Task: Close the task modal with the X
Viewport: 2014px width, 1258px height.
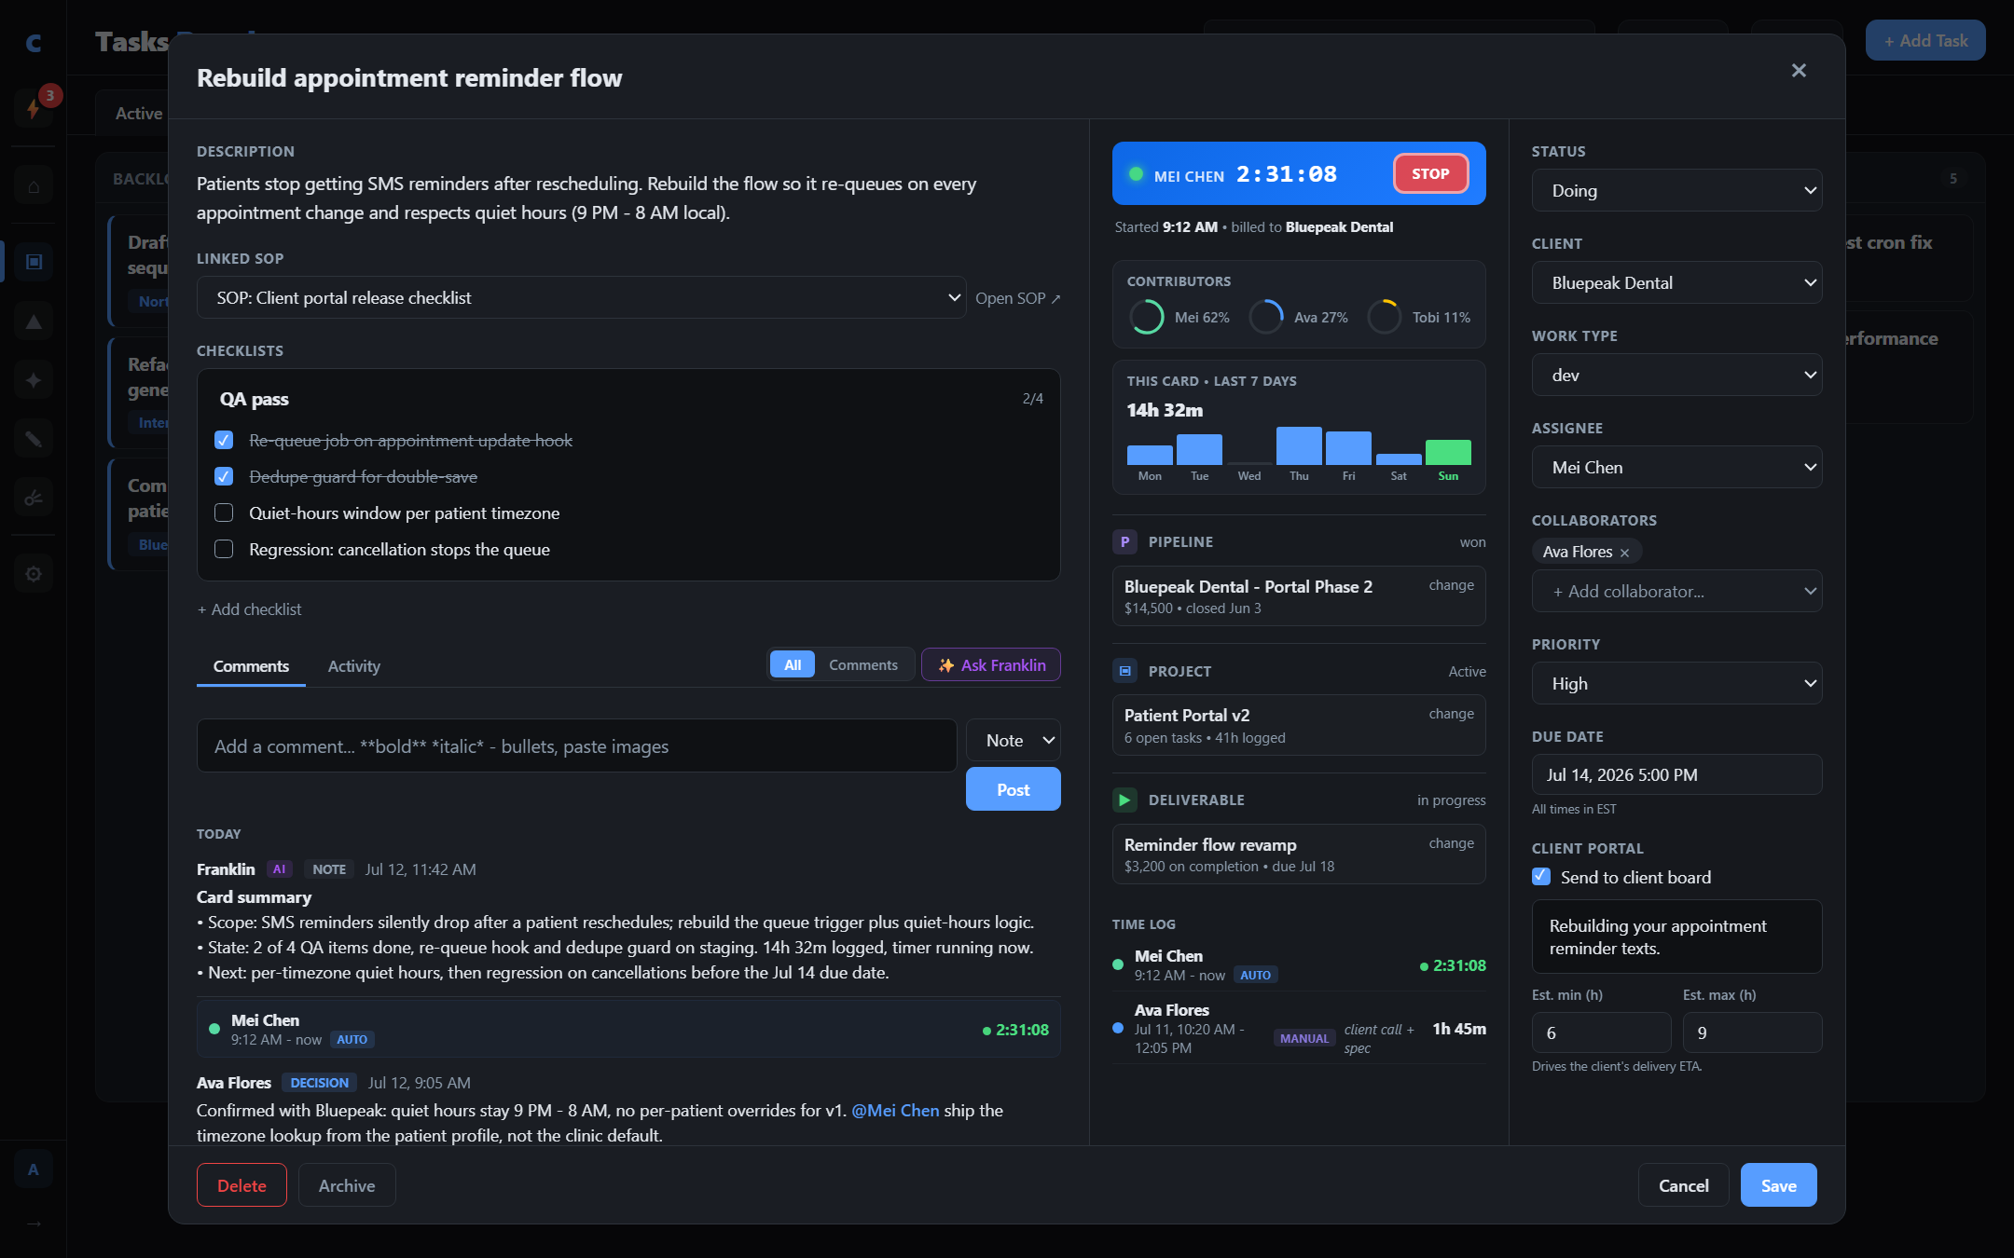Action: 1799,71
